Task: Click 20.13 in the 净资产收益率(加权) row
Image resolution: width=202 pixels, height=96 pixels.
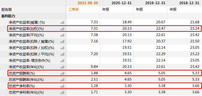Action: (x=127, y=28)
